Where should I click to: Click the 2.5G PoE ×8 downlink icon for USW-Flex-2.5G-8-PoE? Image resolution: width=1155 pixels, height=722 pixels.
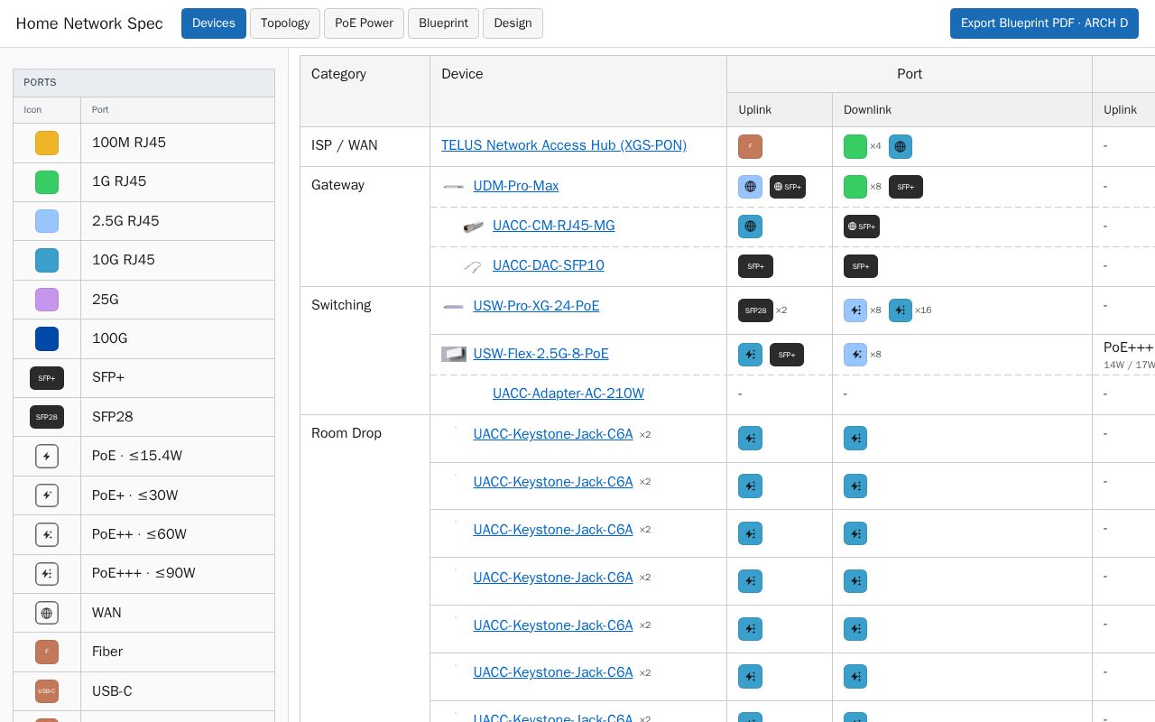(x=855, y=355)
